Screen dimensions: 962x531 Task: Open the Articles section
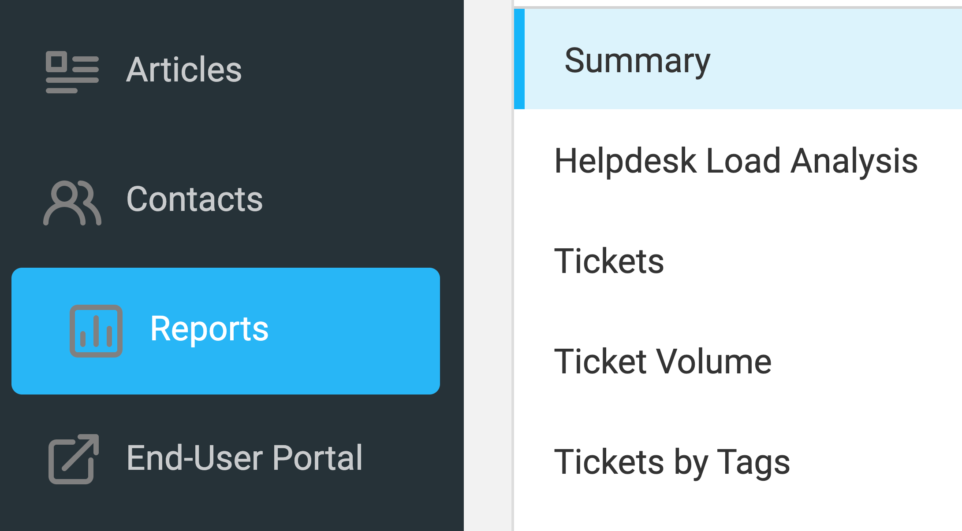click(x=184, y=70)
